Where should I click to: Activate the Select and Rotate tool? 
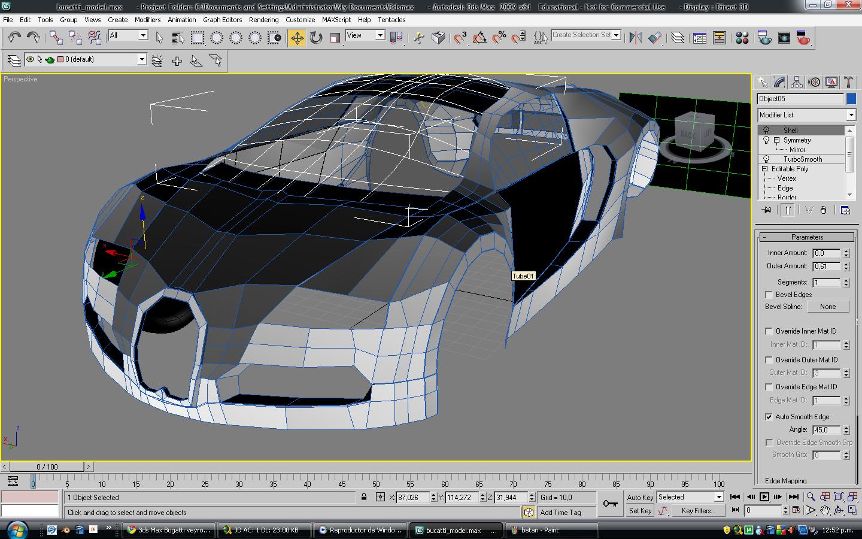pos(316,38)
